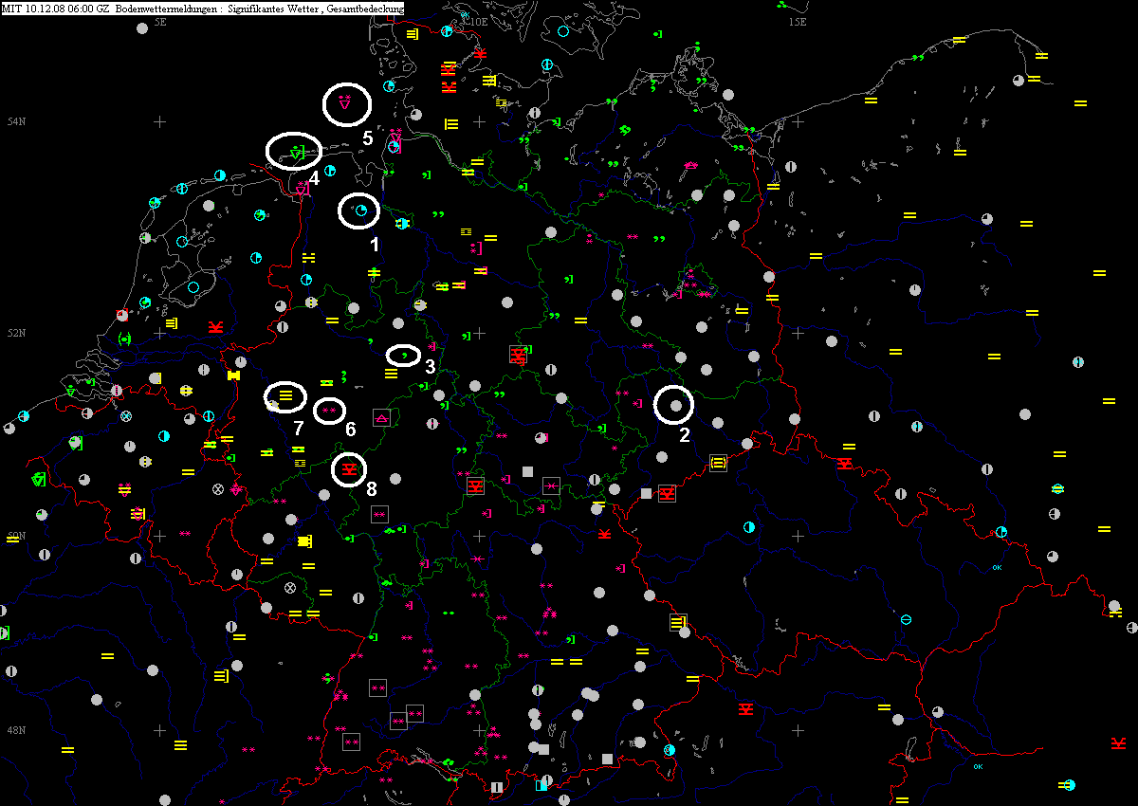Click the green shower triangle in circle 4

(x=297, y=152)
